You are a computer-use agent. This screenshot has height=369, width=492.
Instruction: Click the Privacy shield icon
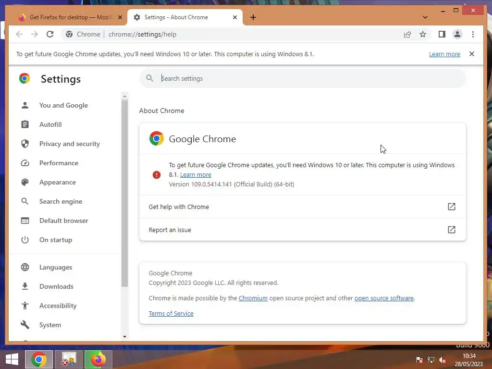pos(25,144)
